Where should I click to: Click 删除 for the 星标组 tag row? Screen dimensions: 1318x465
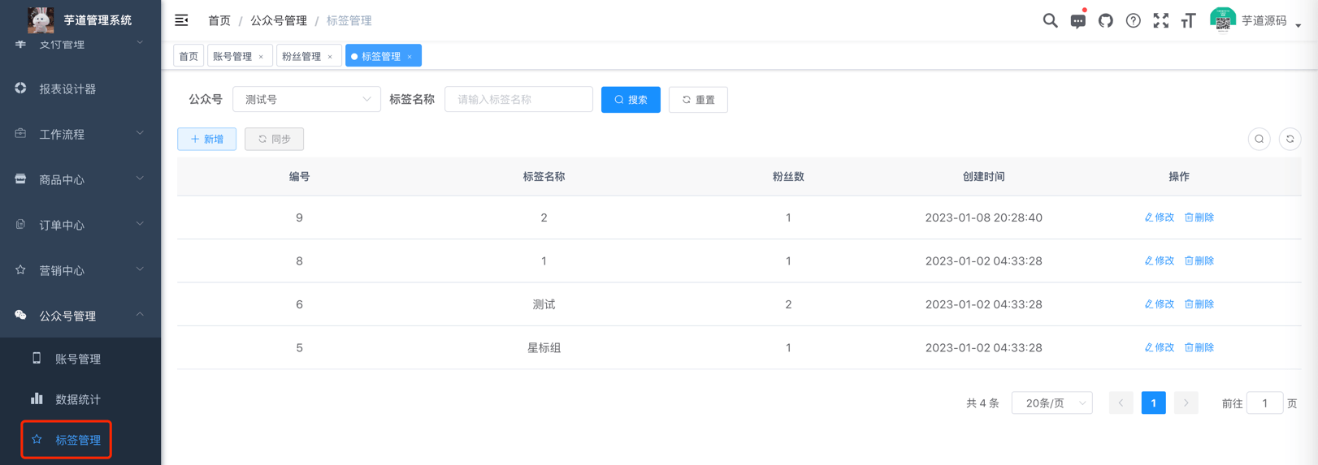click(1199, 347)
